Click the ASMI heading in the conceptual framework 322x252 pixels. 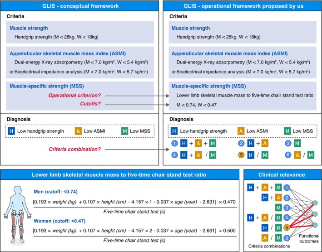click(68, 53)
